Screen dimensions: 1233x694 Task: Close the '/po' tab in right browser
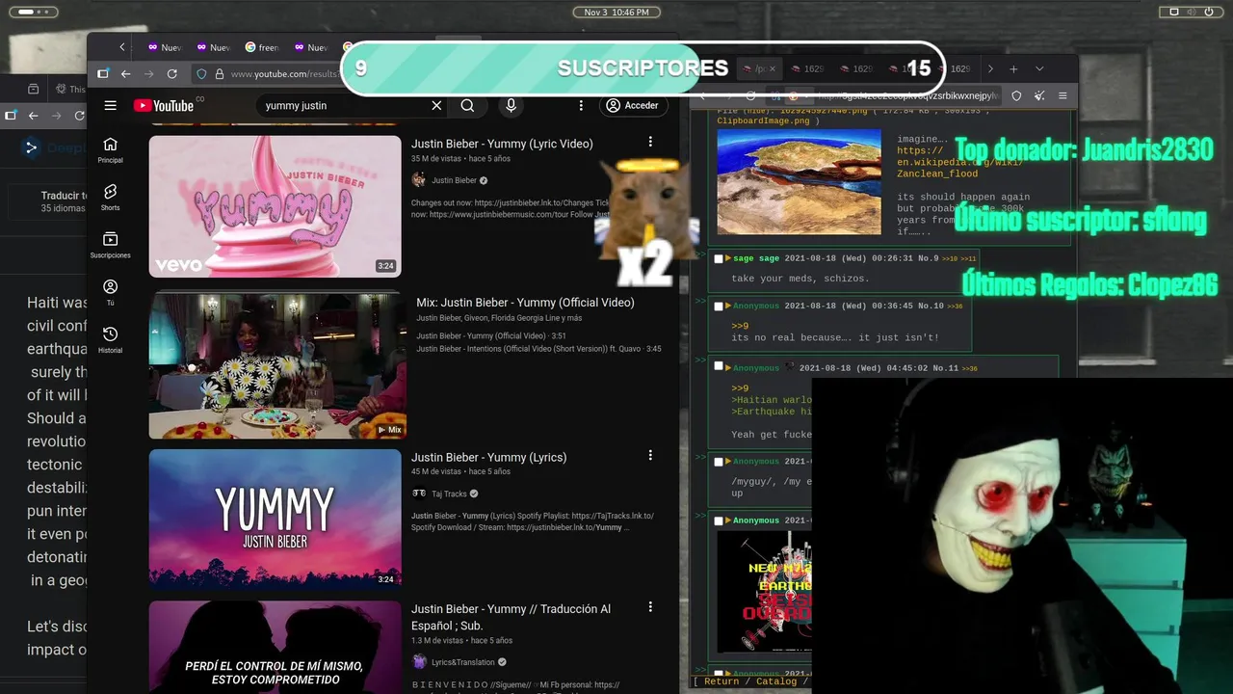774,69
